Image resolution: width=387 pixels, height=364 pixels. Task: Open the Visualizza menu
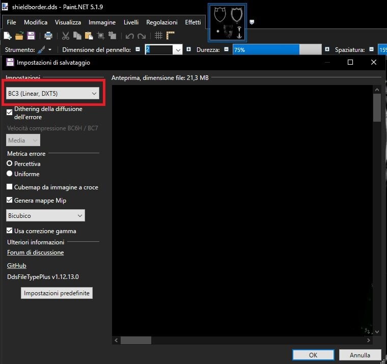pyautogui.click(x=68, y=22)
